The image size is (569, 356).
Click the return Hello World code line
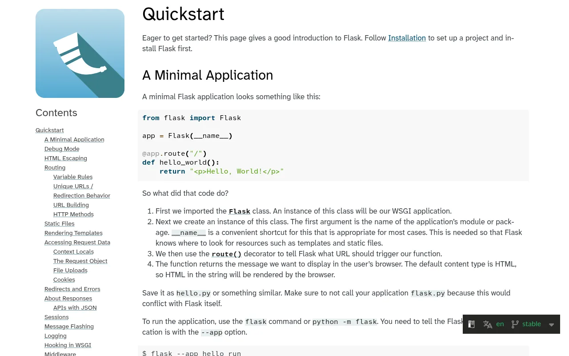click(x=221, y=171)
